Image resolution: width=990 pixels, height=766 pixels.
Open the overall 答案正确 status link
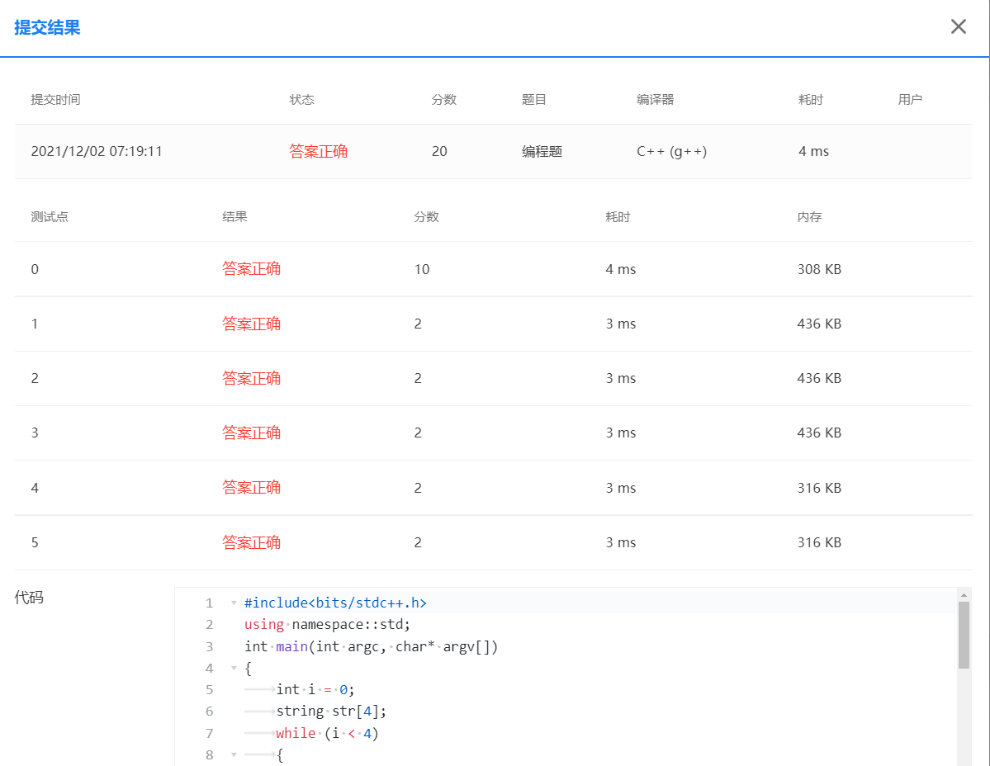click(320, 151)
